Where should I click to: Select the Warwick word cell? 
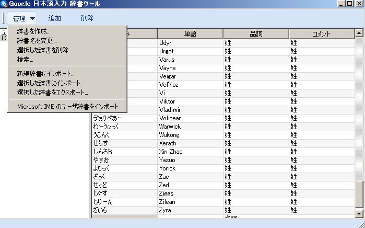click(x=190, y=127)
